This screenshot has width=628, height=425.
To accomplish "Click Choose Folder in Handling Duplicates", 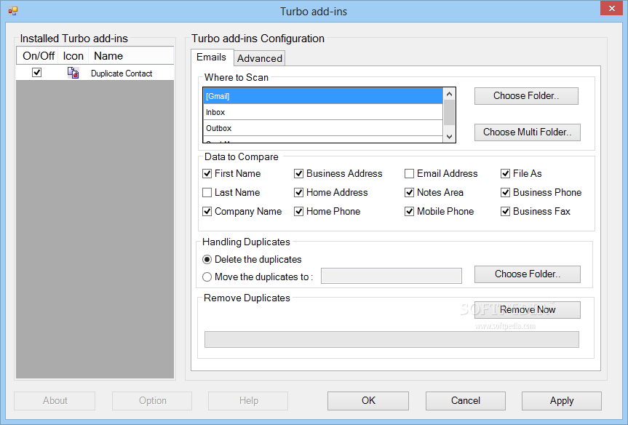I will tap(528, 274).
